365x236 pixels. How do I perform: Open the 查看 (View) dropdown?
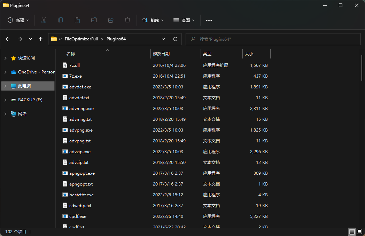184,20
